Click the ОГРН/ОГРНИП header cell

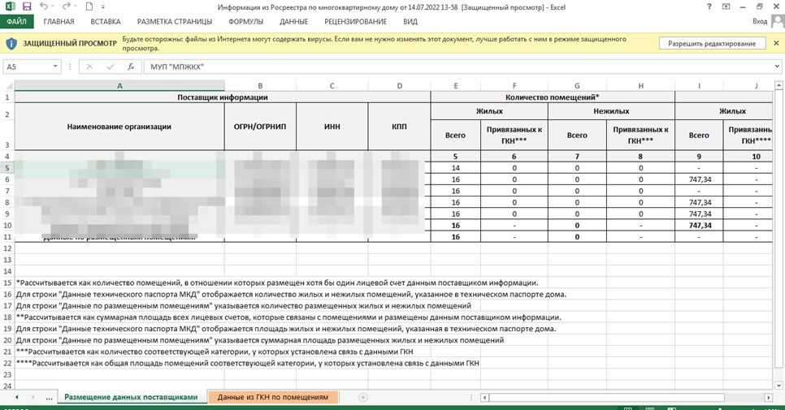[260, 127]
